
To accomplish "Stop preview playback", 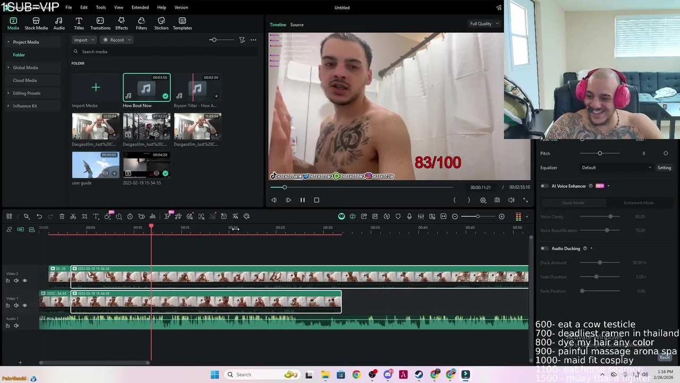I will 317,200.
